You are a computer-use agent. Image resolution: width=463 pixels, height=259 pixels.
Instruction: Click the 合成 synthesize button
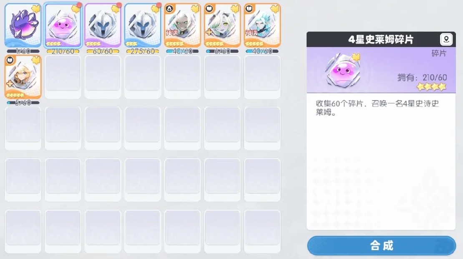[x=382, y=245]
